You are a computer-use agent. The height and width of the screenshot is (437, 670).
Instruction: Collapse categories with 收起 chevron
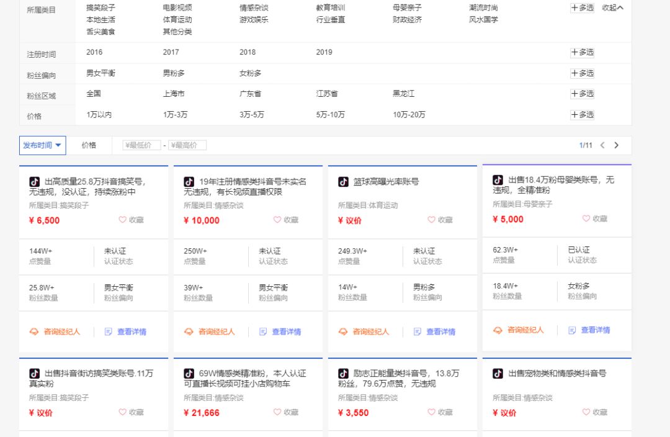coord(613,7)
